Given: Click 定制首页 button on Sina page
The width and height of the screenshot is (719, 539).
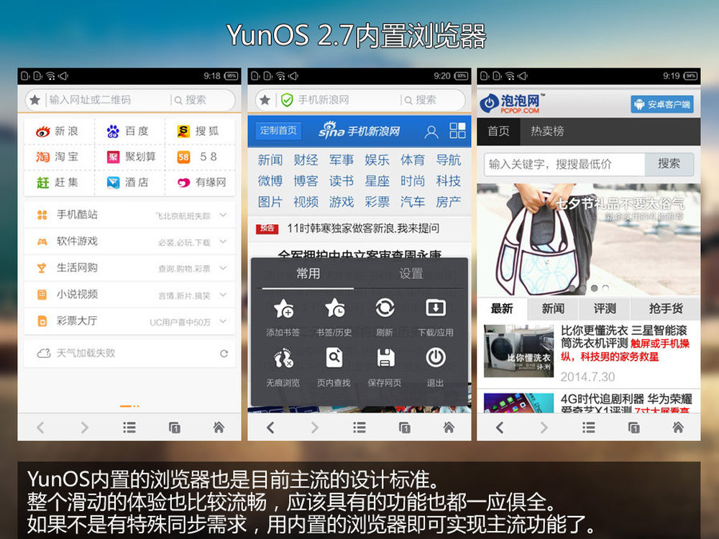Looking at the screenshot, I should tap(278, 131).
